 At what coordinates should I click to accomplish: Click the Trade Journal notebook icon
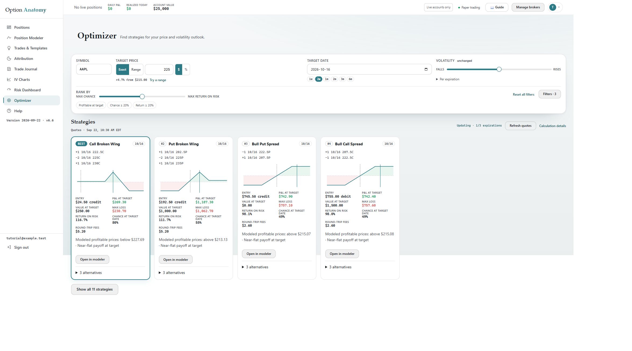[x=9, y=69]
